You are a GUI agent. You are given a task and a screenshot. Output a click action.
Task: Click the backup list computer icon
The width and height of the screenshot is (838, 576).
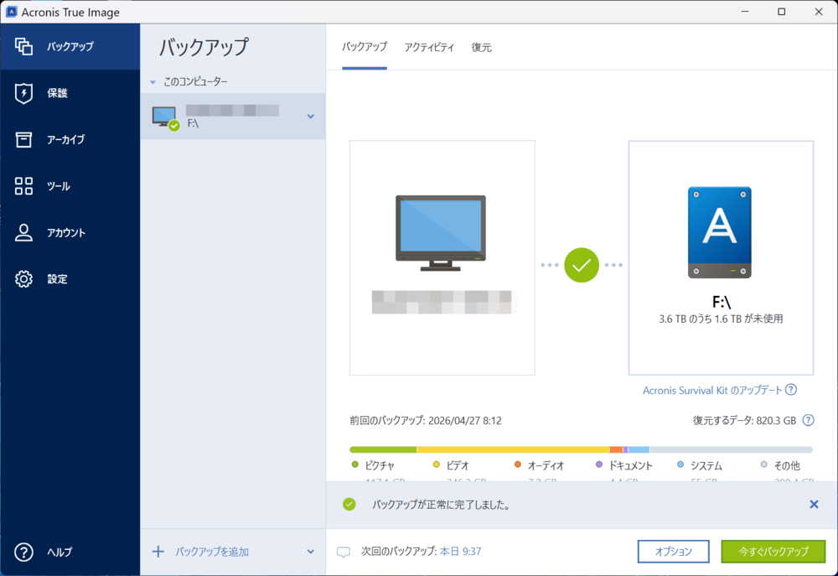tap(166, 117)
